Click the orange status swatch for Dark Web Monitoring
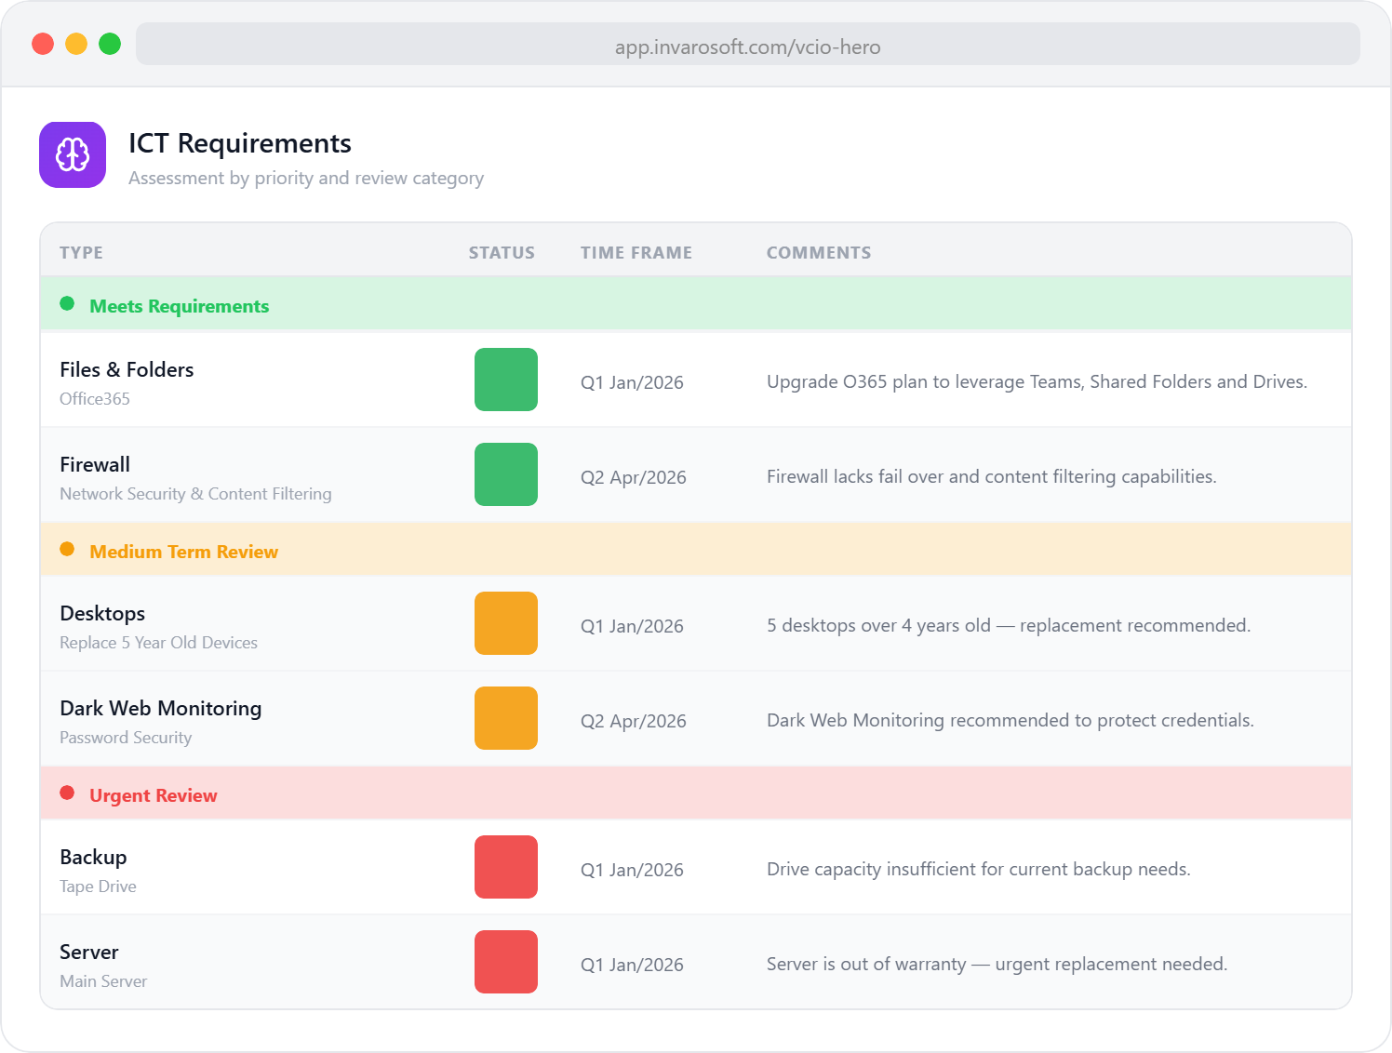The height and width of the screenshot is (1053, 1392). click(x=506, y=718)
